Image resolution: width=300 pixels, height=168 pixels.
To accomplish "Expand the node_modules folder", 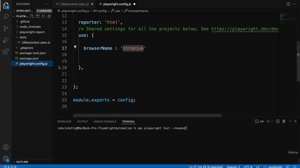I will click(30, 27).
